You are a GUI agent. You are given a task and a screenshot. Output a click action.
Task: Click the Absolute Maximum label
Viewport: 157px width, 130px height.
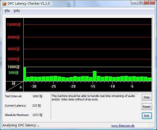17,115
